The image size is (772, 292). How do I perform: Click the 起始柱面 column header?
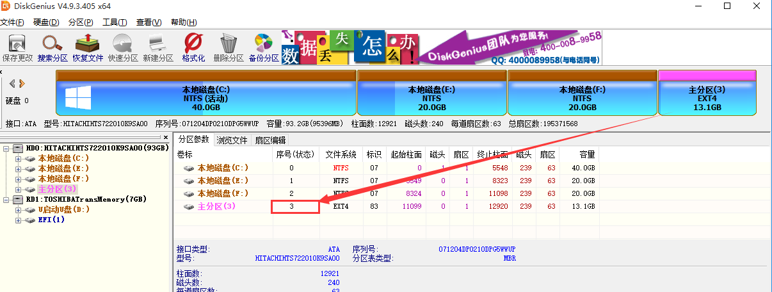point(406,154)
